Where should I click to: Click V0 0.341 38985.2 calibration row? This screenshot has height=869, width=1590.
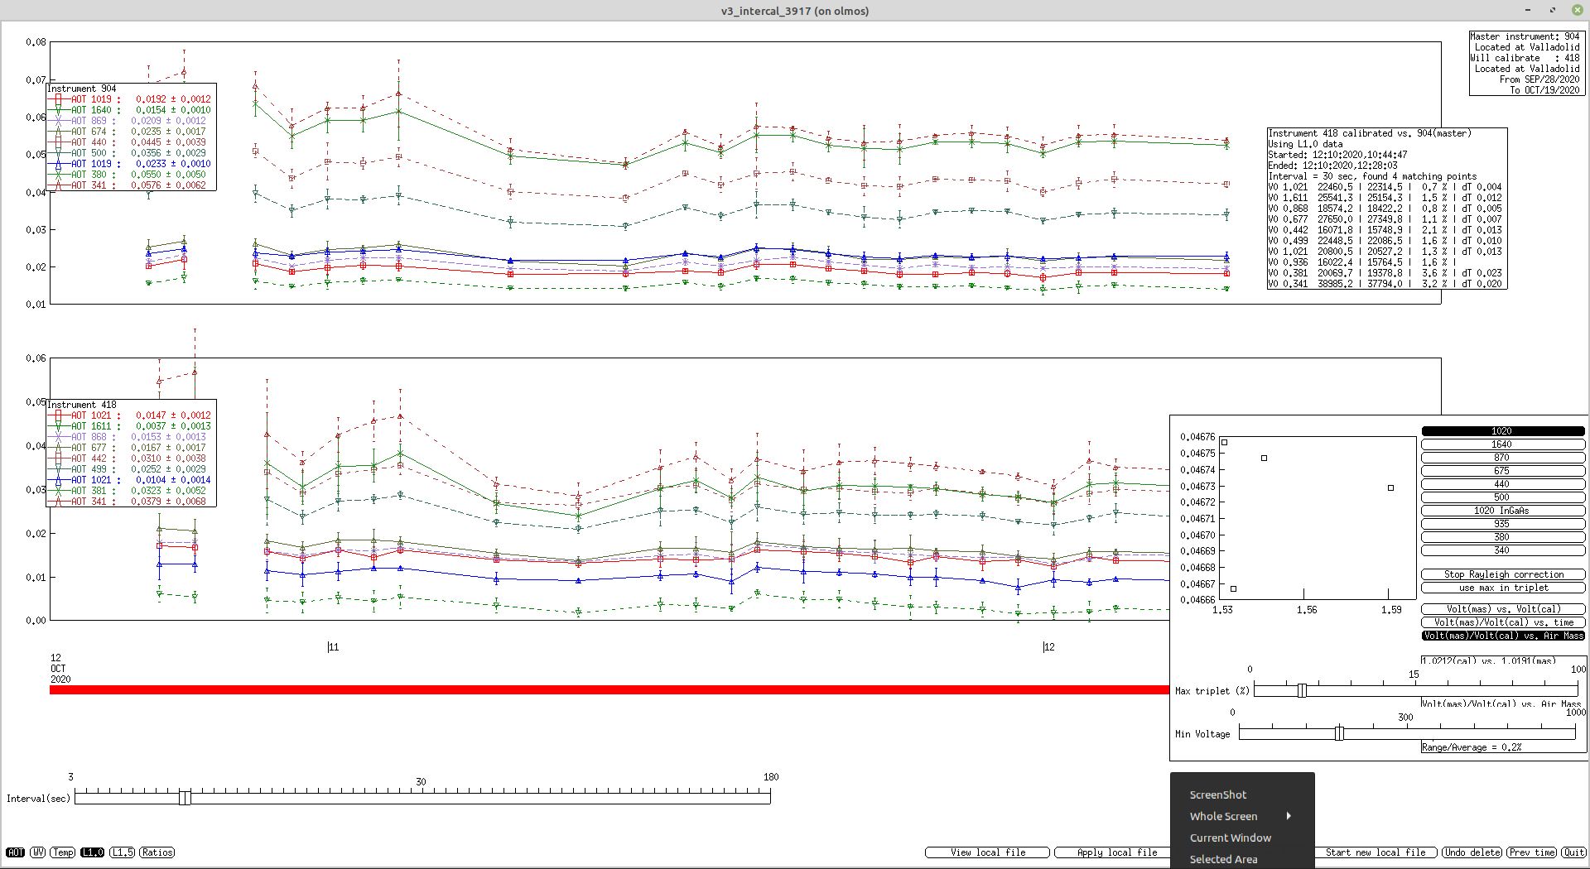coord(1385,284)
